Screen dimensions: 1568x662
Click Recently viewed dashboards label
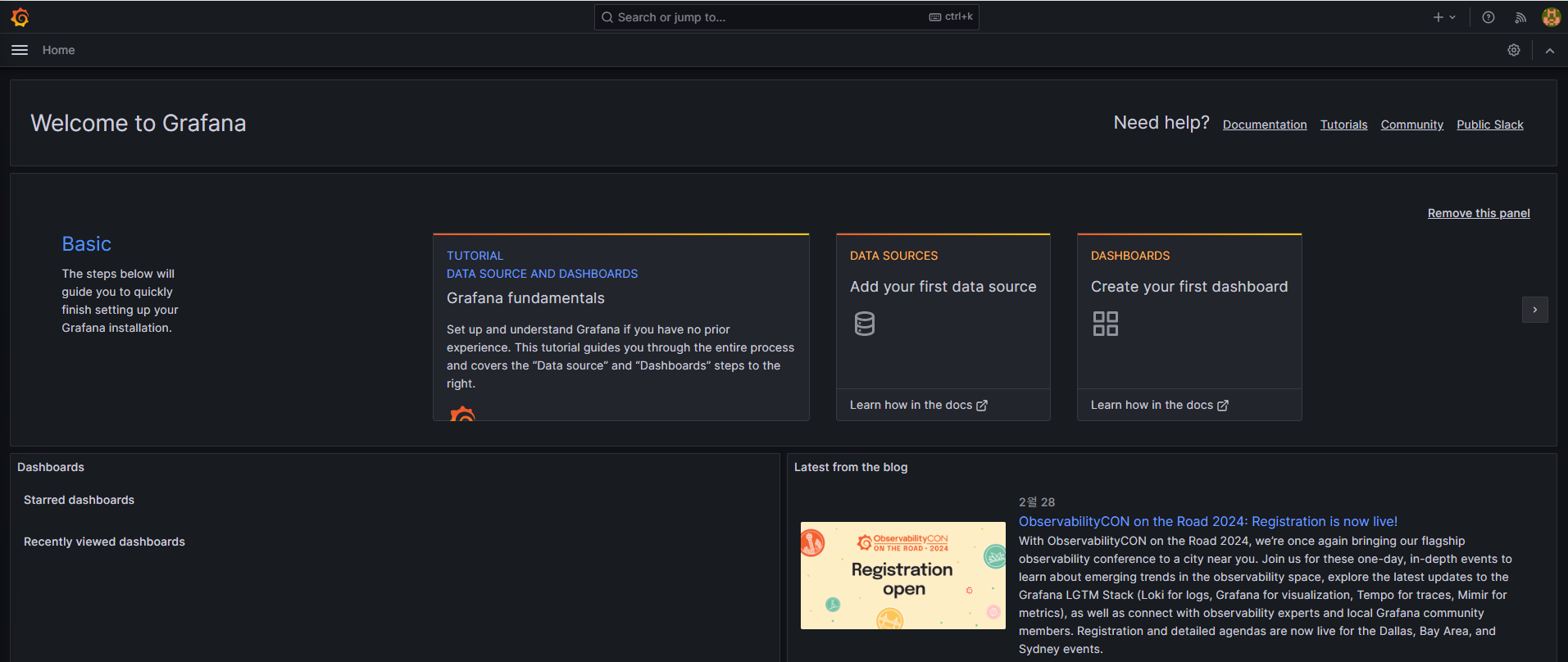click(x=104, y=542)
